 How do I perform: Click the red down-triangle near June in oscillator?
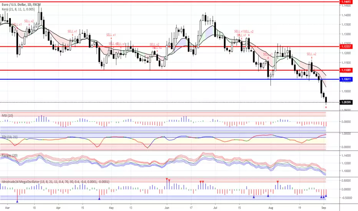tap(167, 179)
